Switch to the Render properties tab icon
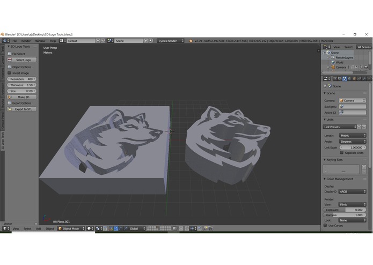This screenshot has height=265, width=373. tap(335, 79)
